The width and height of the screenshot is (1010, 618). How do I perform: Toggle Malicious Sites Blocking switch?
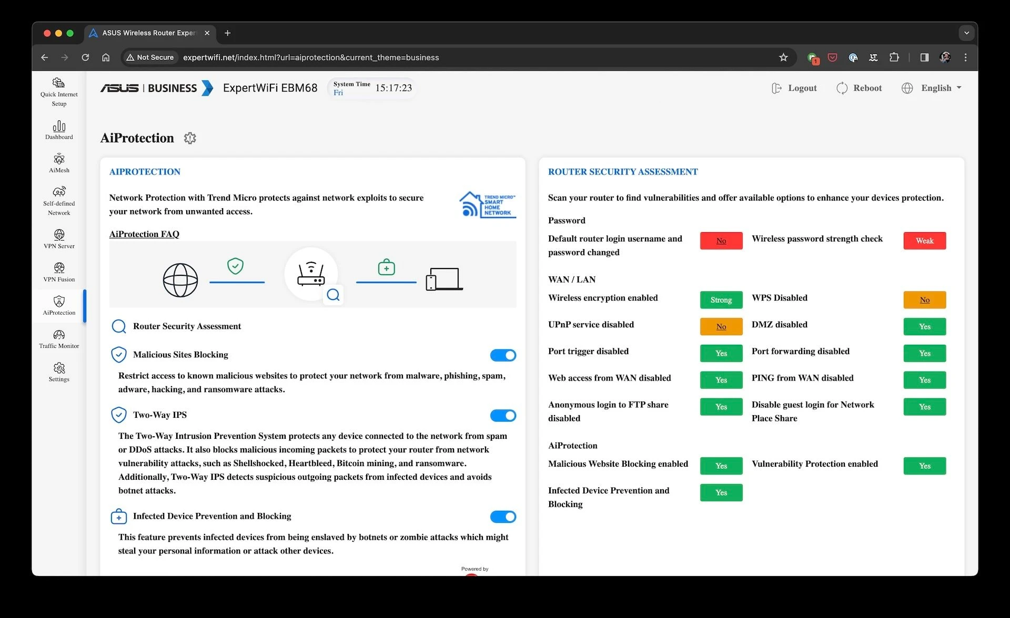pyautogui.click(x=503, y=355)
